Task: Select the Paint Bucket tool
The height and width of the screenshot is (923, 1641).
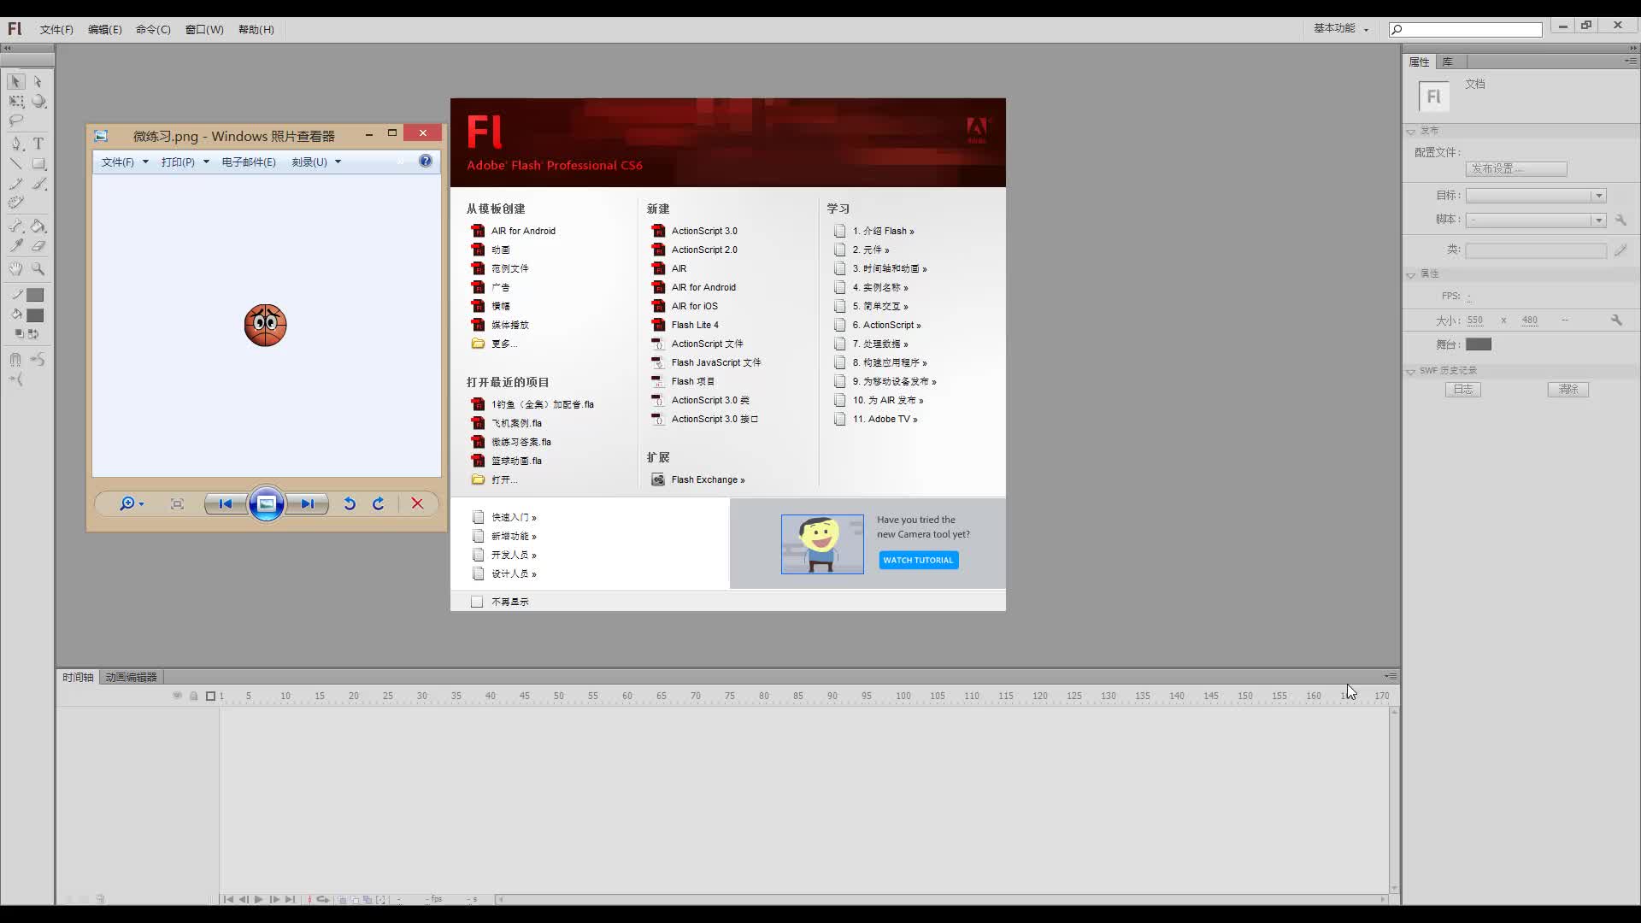Action: [38, 226]
